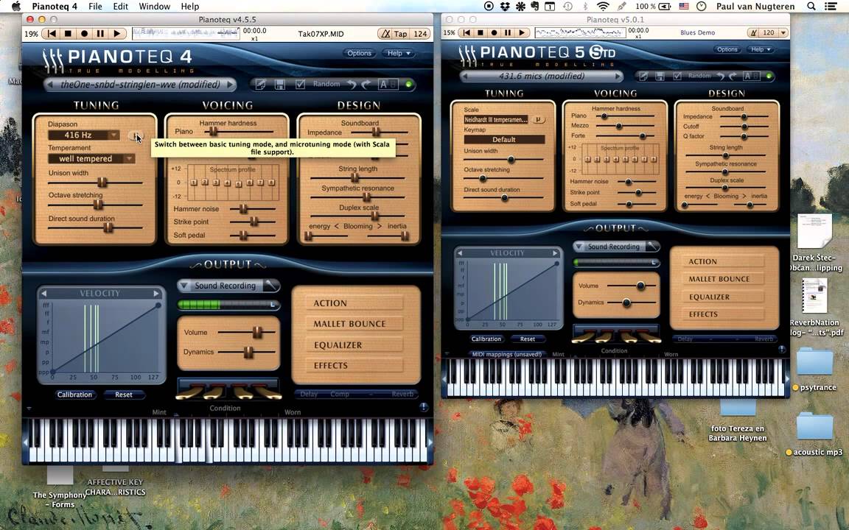This screenshot has width=849, height=530.
Task: Open the Neidhardt III temperament scale field
Action: pyautogui.click(x=496, y=119)
